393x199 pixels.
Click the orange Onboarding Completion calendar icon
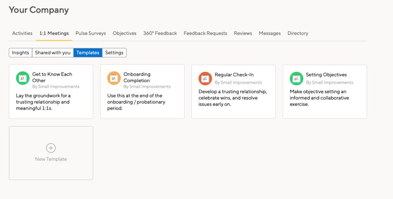click(x=114, y=78)
